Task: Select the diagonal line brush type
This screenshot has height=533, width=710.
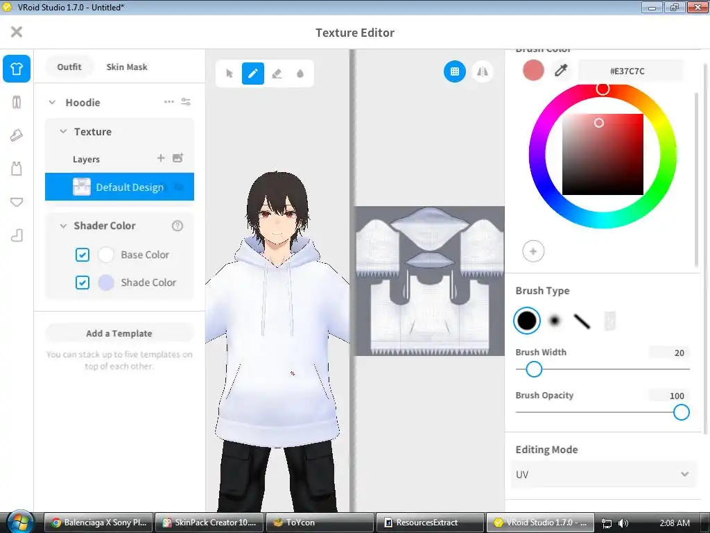Action: (x=582, y=321)
